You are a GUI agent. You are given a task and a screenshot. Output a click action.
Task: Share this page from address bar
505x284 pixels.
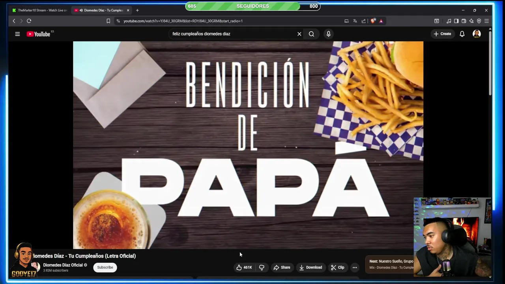[x=363, y=21]
